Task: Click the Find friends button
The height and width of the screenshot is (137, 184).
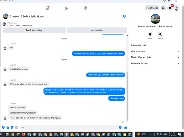Action: pyautogui.click(x=152, y=8)
